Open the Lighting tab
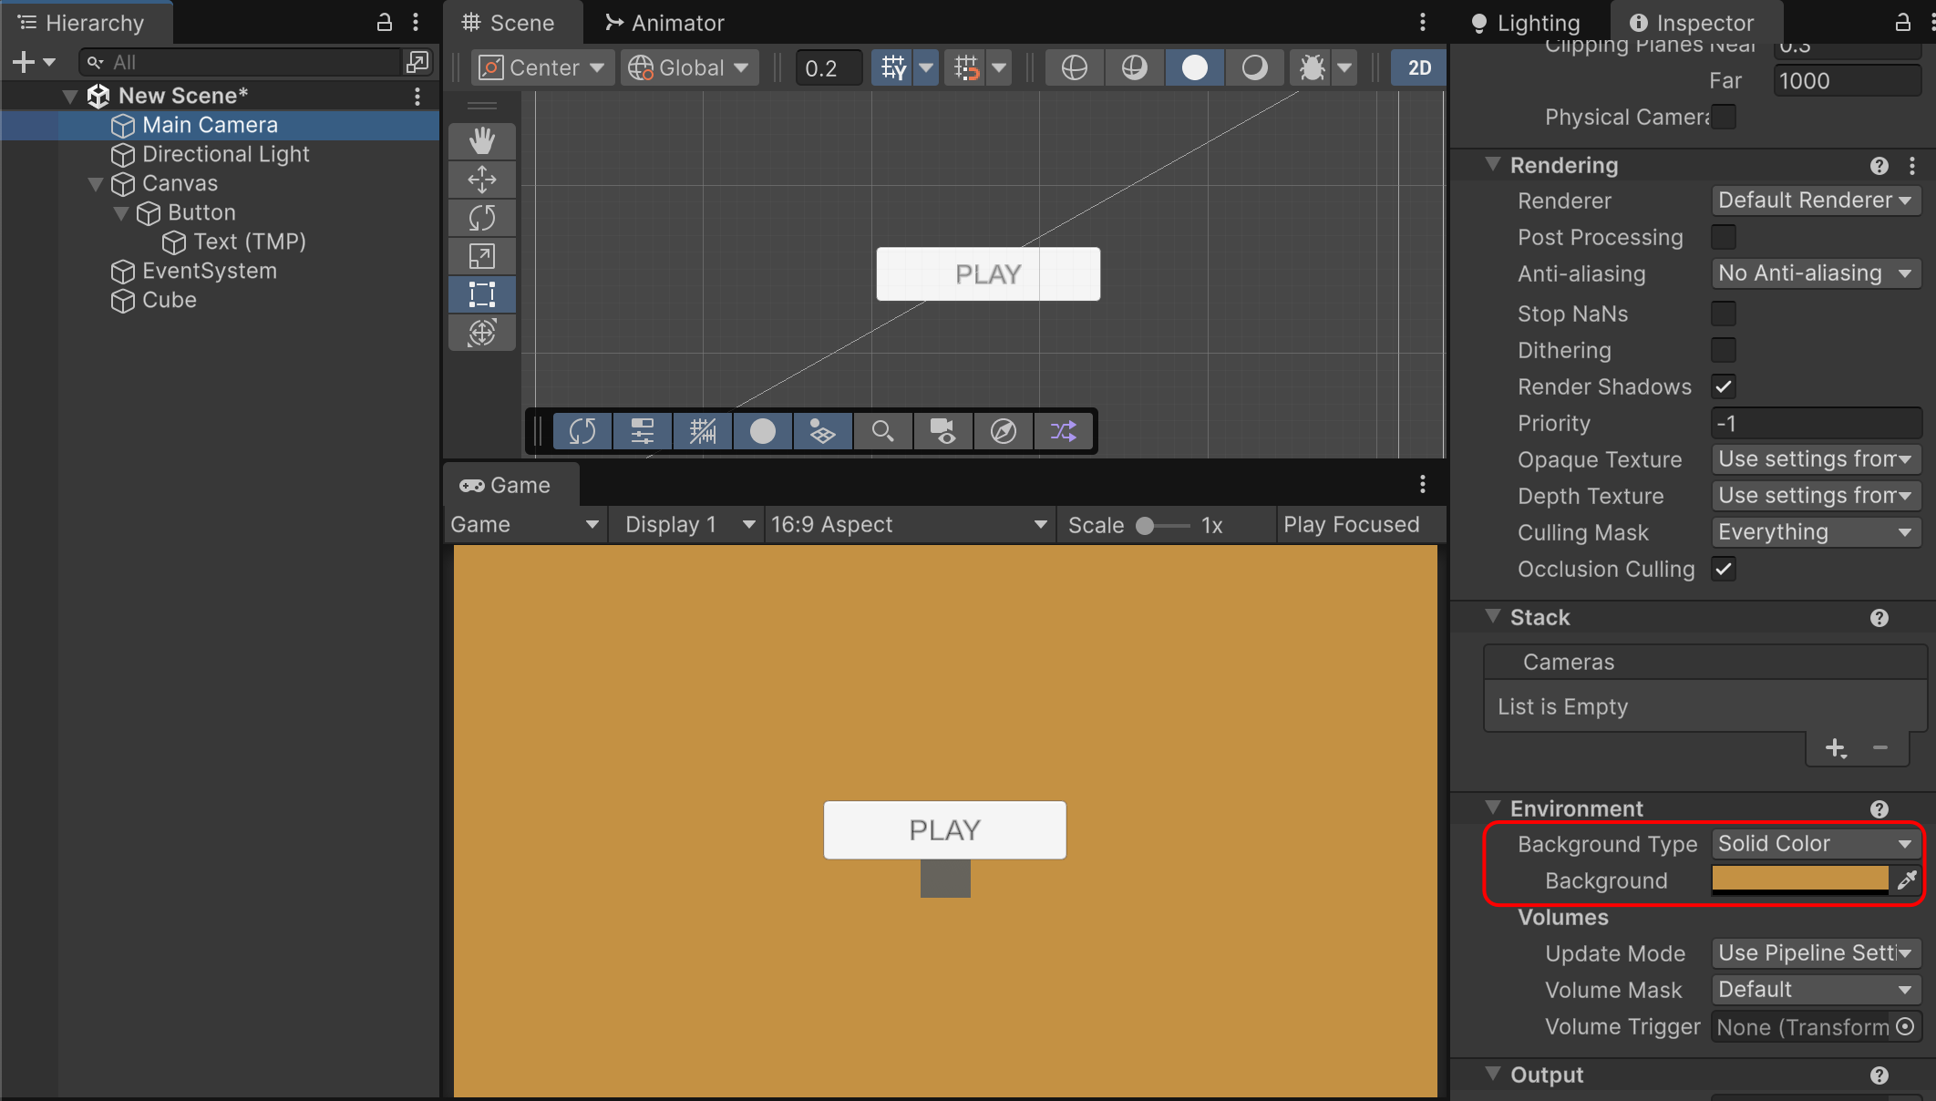 pyautogui.click(x=1527, y=23)
